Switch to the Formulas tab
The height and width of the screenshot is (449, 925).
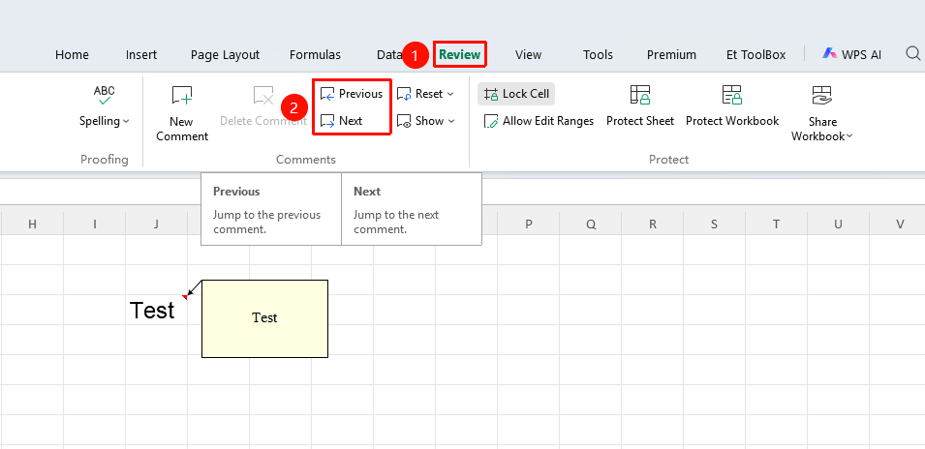[315, 55]
